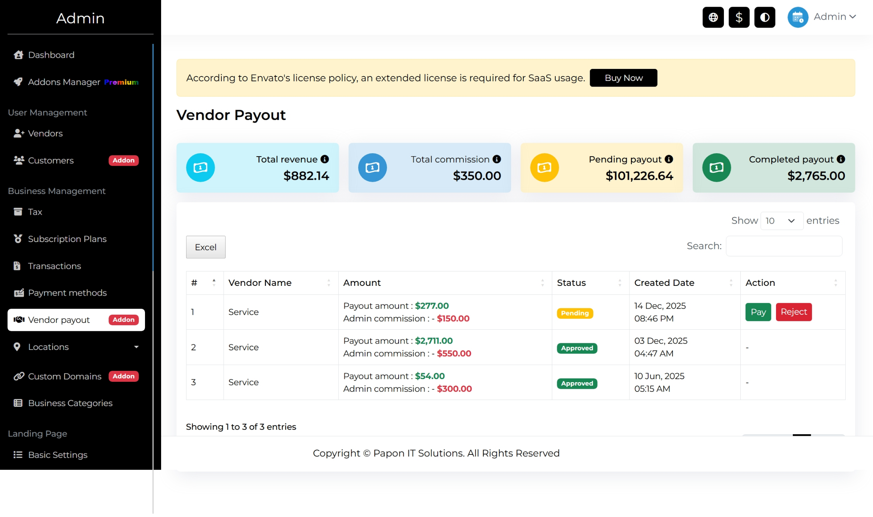Open the Admin user dropdown

[x=835, y=17]
